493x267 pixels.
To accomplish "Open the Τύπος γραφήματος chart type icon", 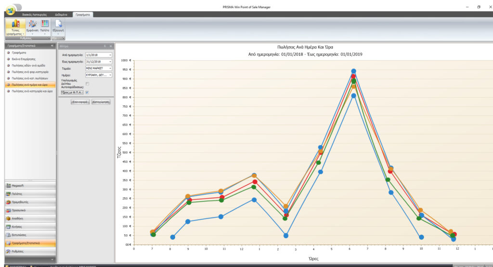I will click(x=15, y=27).
